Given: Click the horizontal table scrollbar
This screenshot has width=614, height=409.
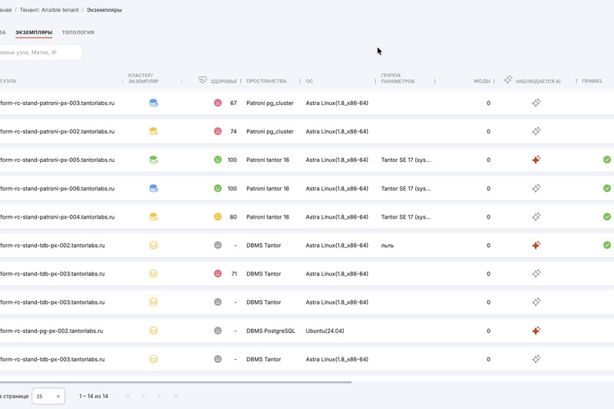Looking at the screenshot, I should point(176,382).
